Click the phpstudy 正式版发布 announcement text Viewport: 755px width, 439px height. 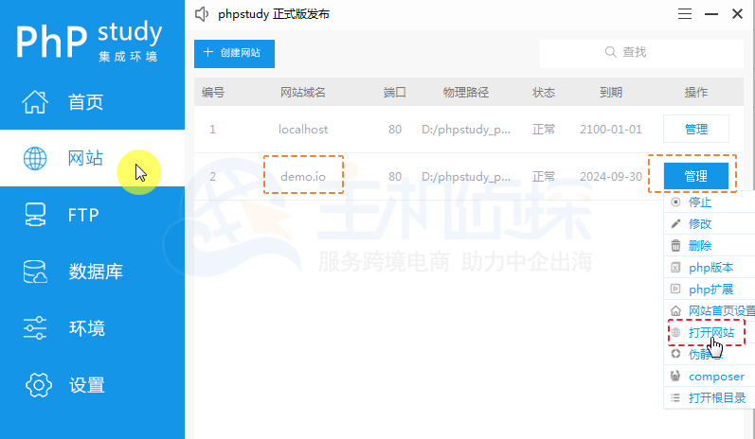tap(274, 14)
